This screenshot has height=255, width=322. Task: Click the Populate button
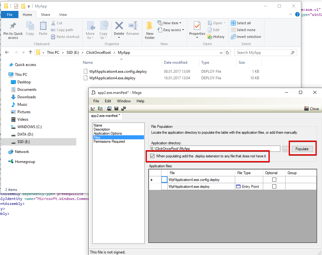coord(302,149)
